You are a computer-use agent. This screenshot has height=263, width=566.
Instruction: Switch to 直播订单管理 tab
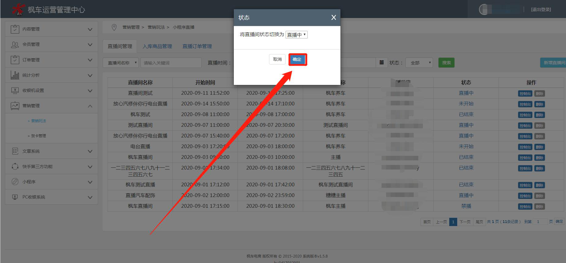[197, 46]
